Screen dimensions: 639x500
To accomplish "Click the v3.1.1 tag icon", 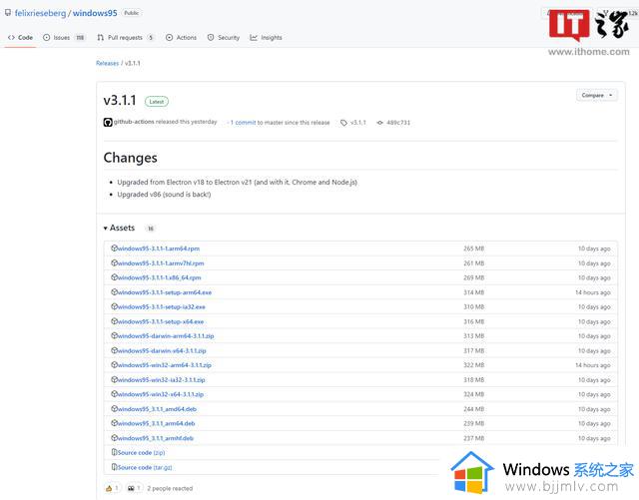I will [x=343, y=122].
